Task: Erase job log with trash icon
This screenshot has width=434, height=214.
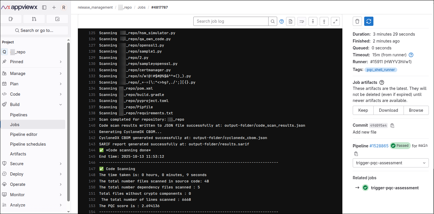Action: click(x=357, y=21)
